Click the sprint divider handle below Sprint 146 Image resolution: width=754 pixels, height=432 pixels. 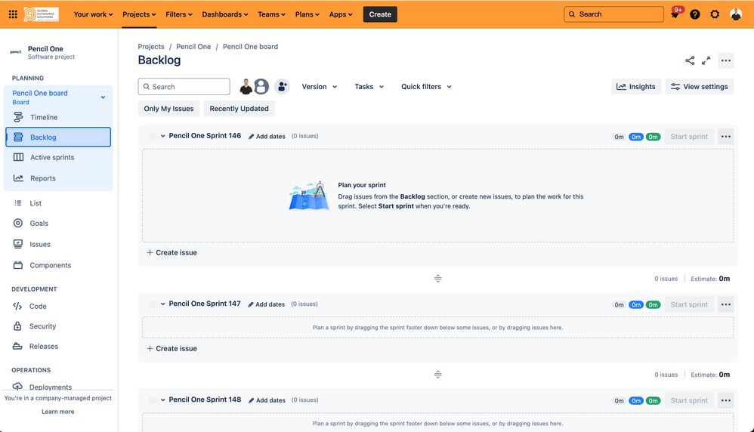tap(437, 279)
